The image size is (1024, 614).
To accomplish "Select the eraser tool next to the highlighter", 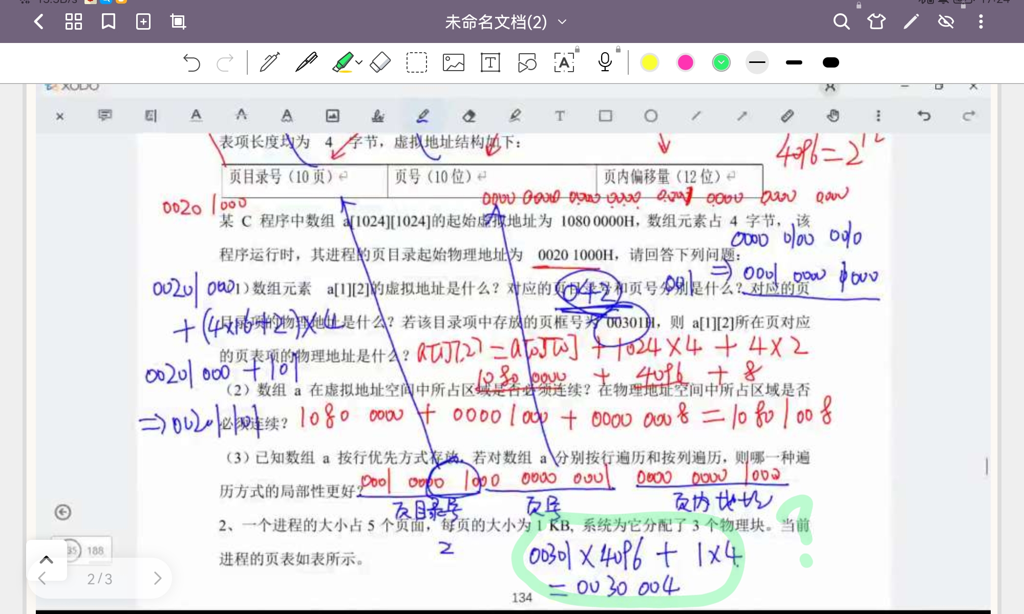I will tap(380, 62).
